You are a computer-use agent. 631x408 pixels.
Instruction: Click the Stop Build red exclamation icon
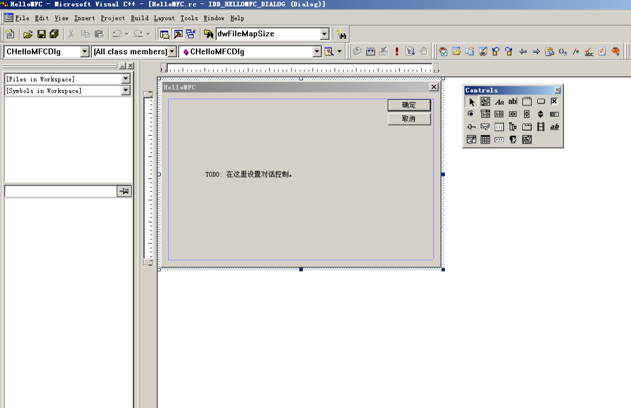tap(397, 52)
